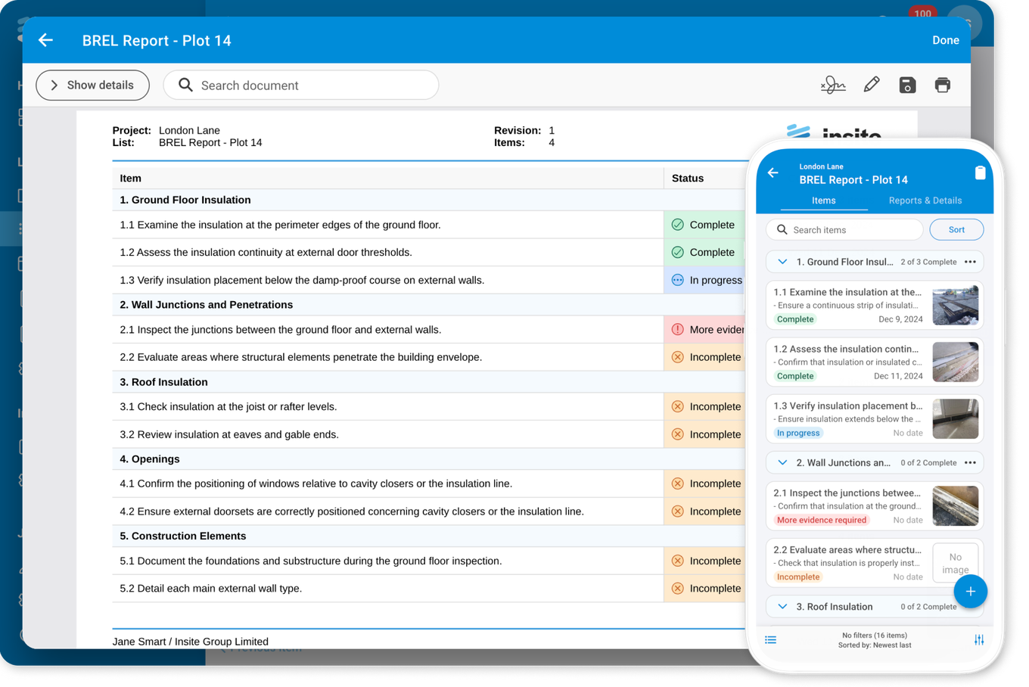Click the filter settings icon at bottom right
1029x687 pixels.
click(978, 639)
